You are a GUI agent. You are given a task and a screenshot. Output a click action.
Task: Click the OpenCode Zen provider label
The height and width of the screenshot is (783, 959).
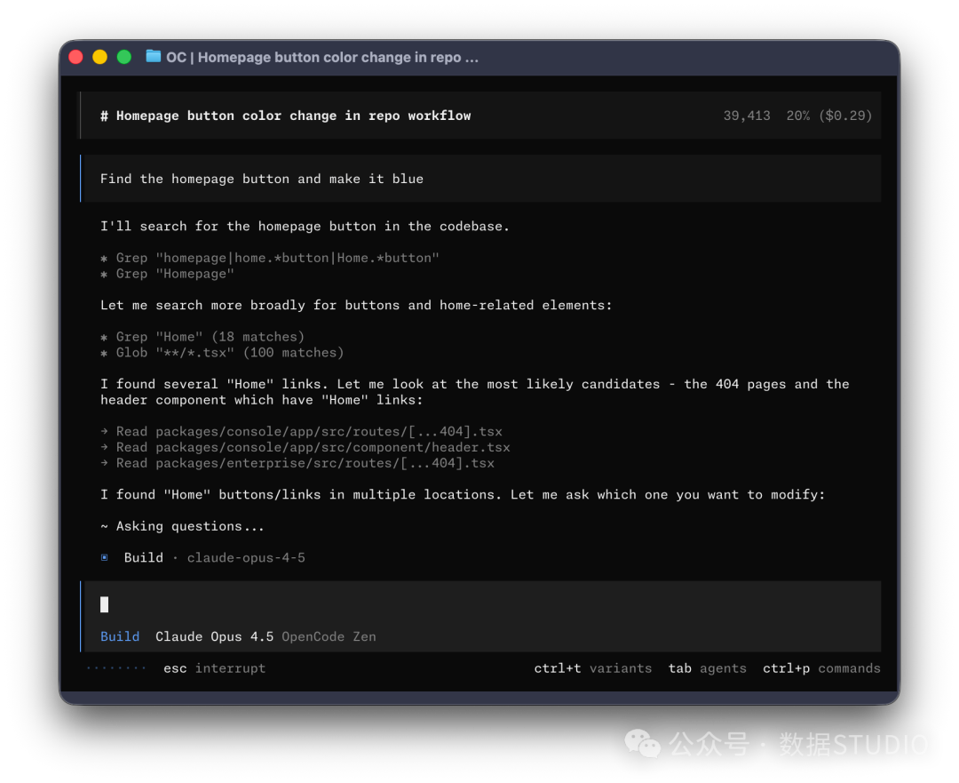[x=329, y=636]
